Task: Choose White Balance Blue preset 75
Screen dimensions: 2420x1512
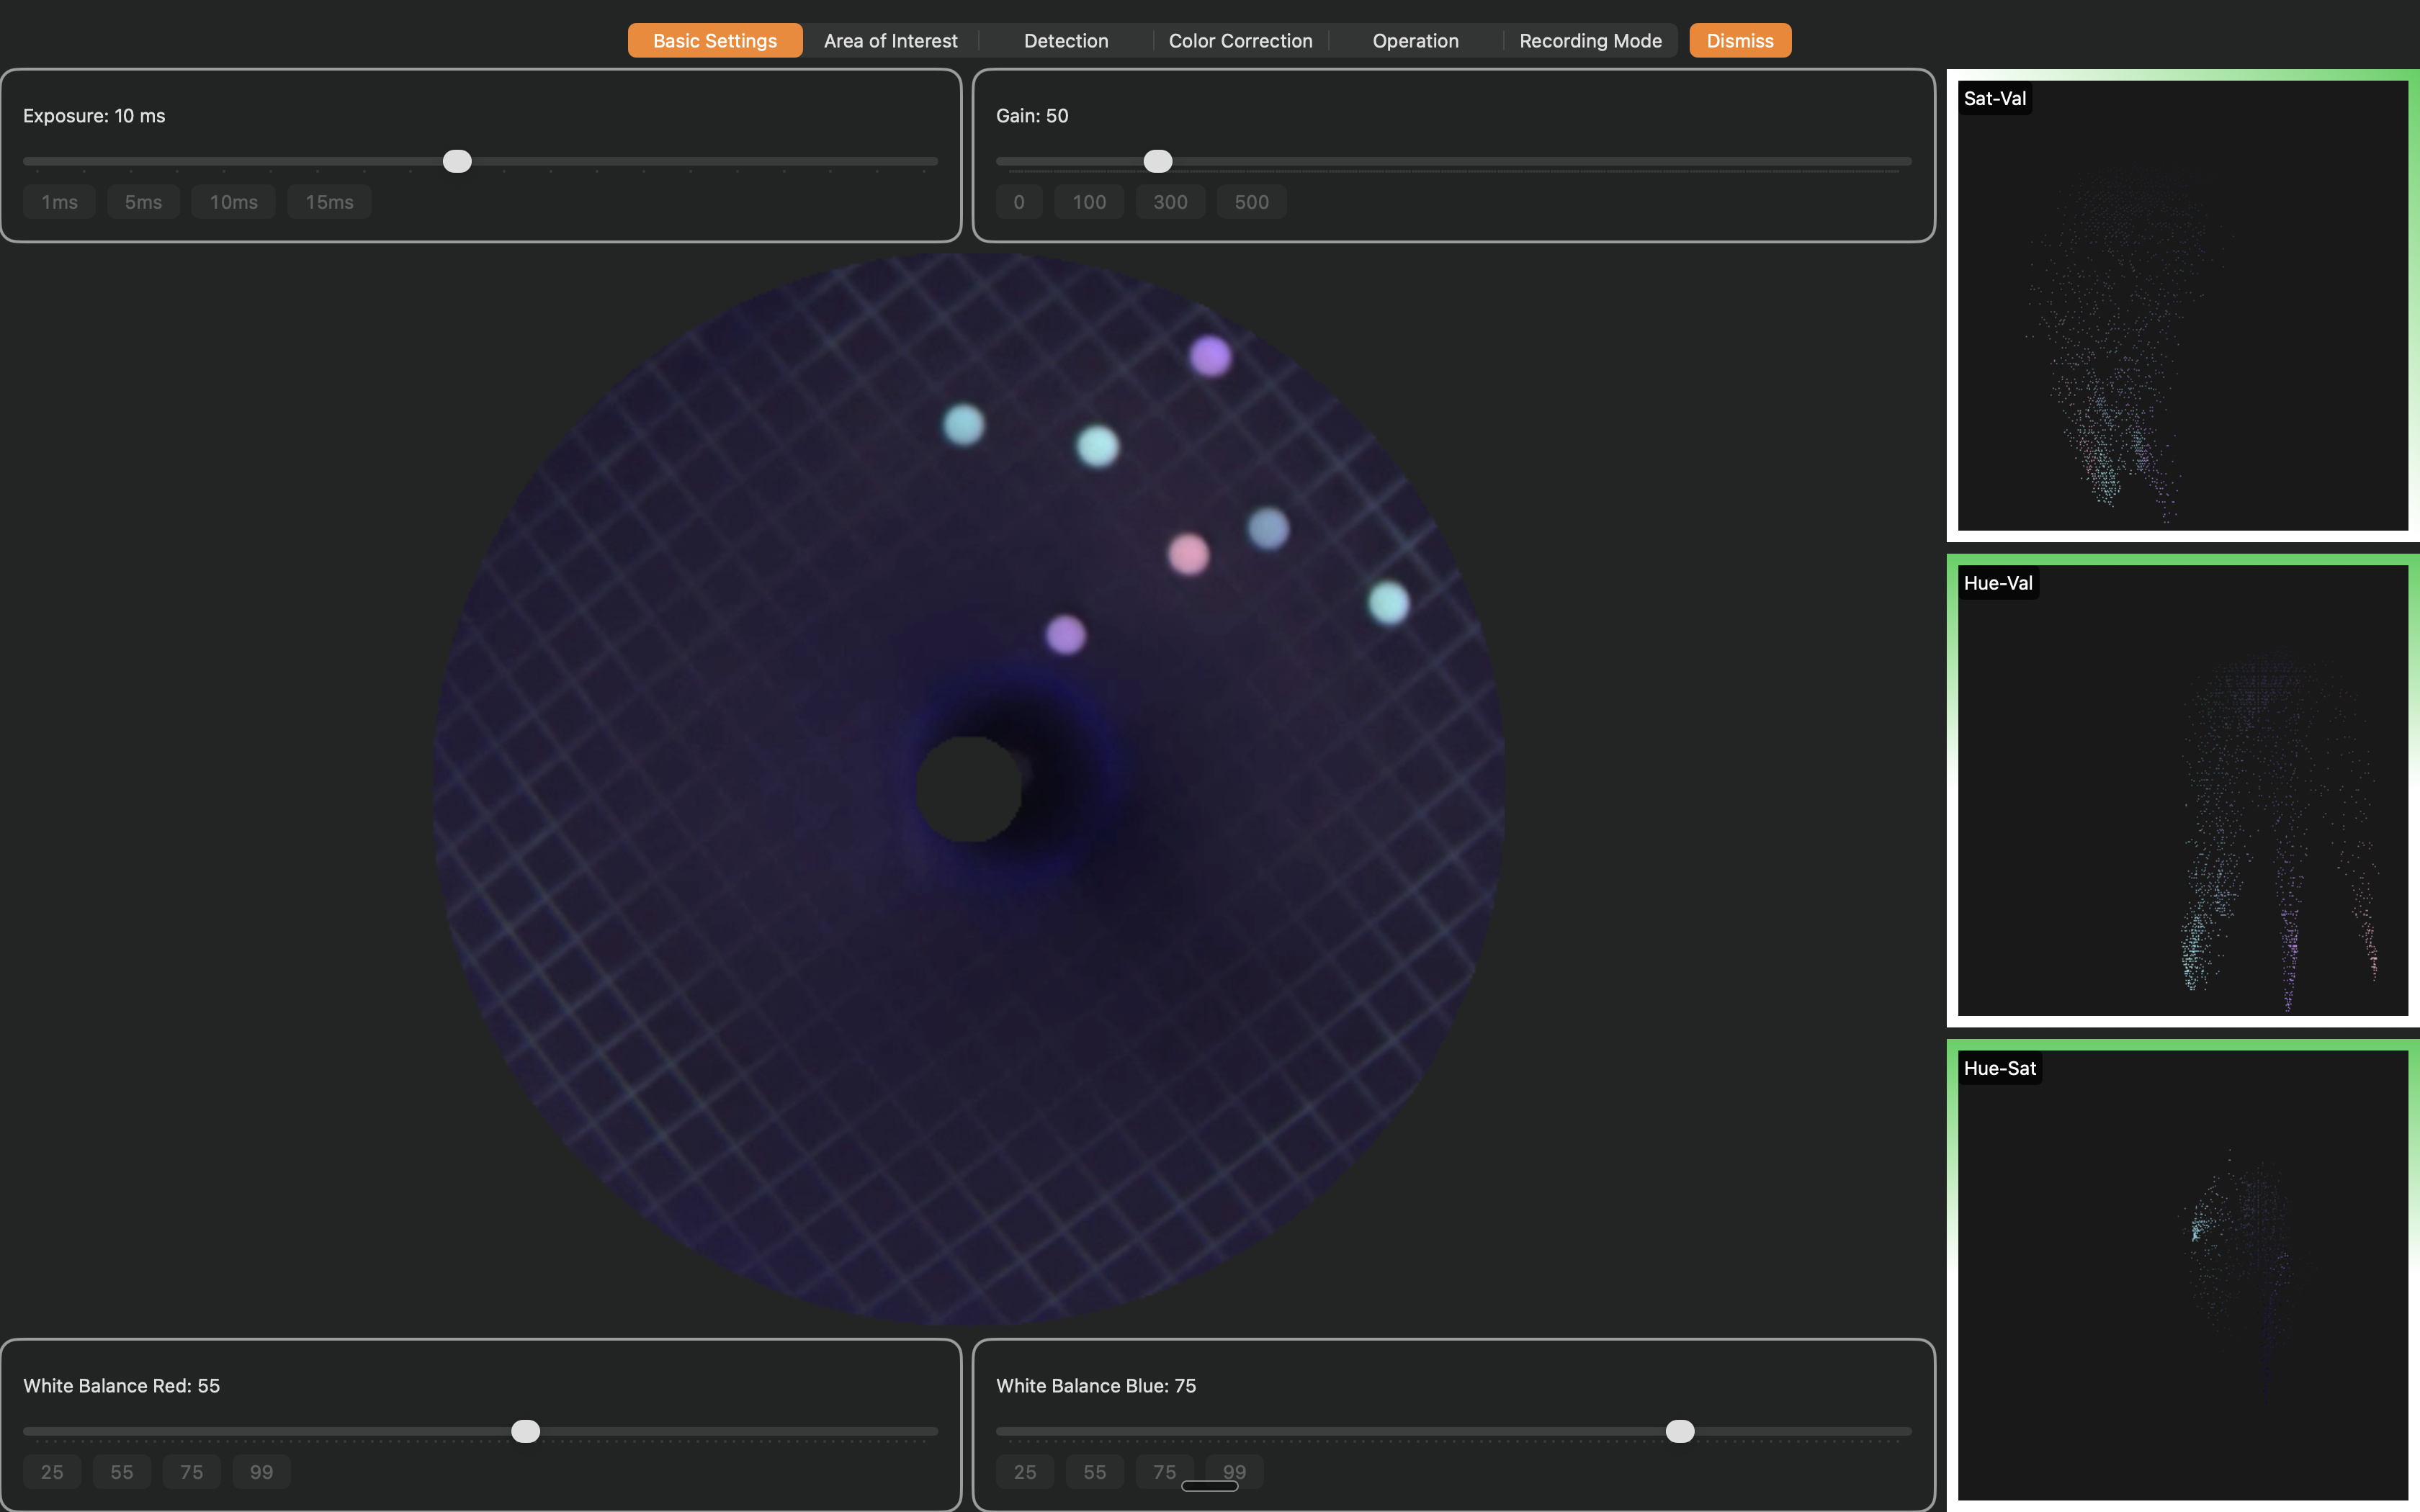Action: click(1164, 1472)
